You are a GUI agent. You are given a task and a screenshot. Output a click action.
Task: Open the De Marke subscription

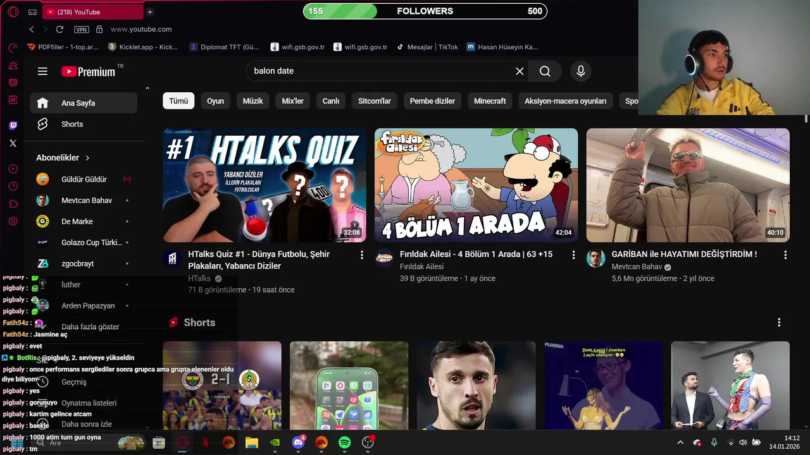pyautogui.click(x=84, y=222)
